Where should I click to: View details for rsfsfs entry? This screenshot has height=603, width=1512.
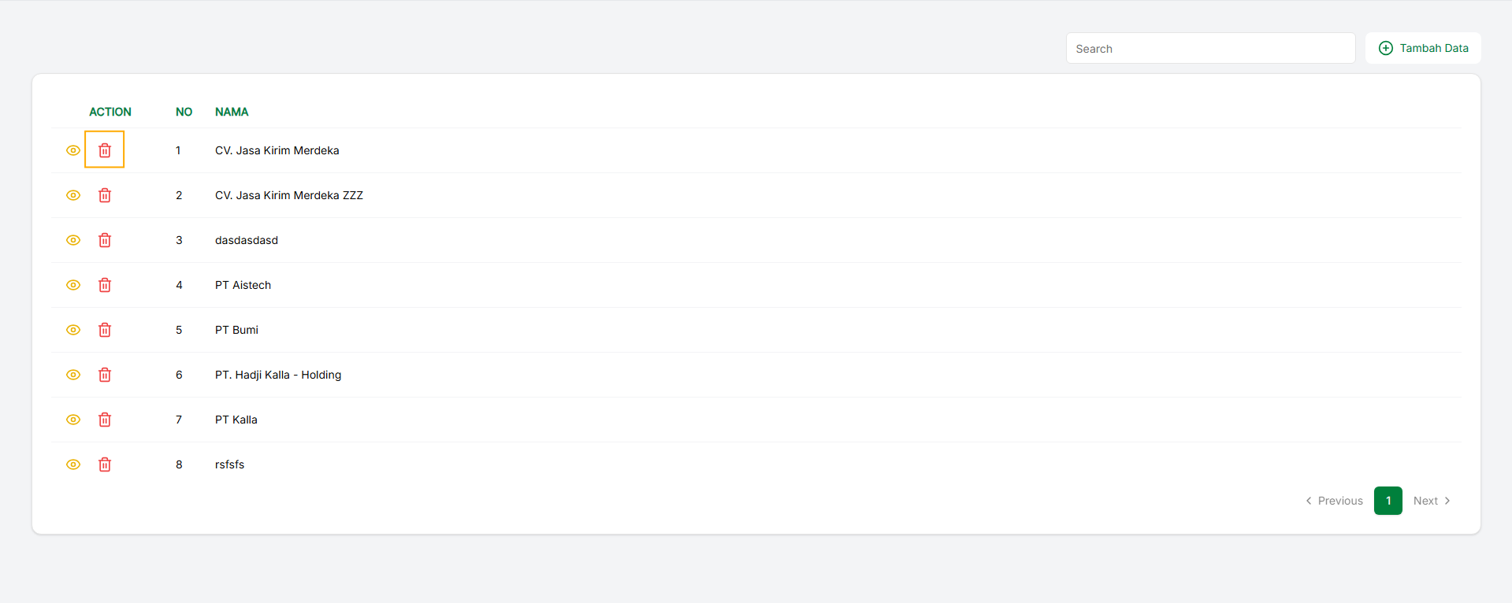(x=73, y=464)
